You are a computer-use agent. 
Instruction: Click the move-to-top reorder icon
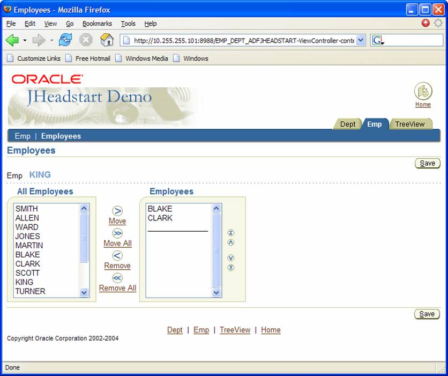tap(231, 233)
